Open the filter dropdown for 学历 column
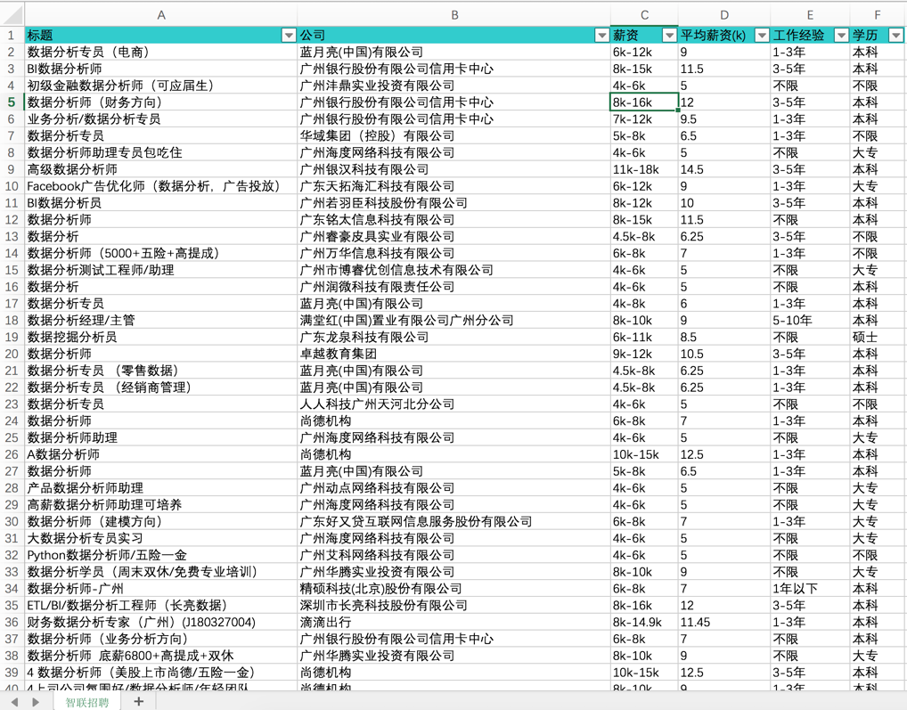This screenshot has width=907, height=710. click(896, 36)
